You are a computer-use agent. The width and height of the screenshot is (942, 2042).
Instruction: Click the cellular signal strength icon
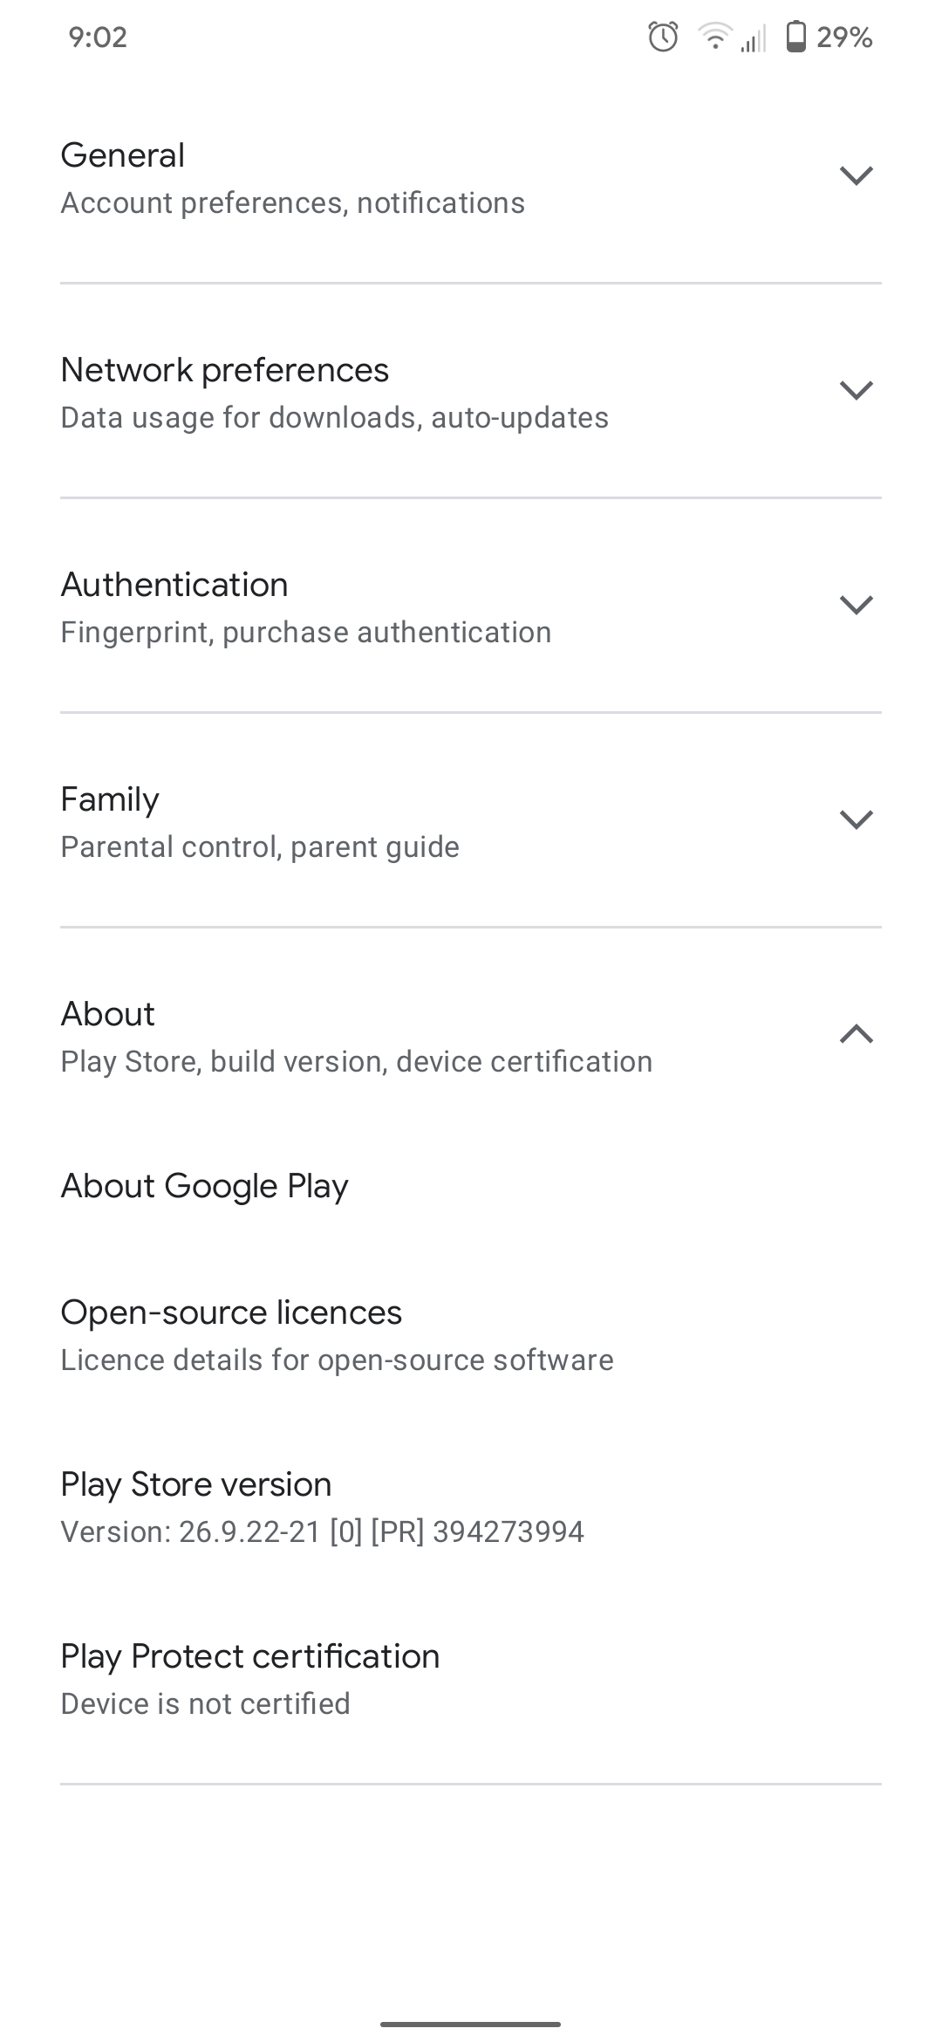755,39
